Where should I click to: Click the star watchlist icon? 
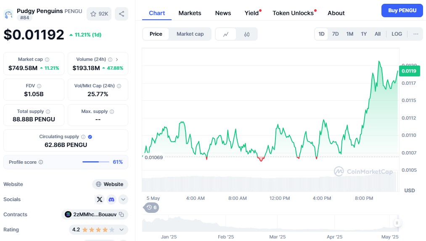(93, 14)
